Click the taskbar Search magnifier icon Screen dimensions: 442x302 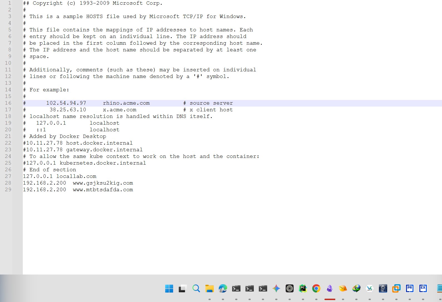click(x=196, y=289)
